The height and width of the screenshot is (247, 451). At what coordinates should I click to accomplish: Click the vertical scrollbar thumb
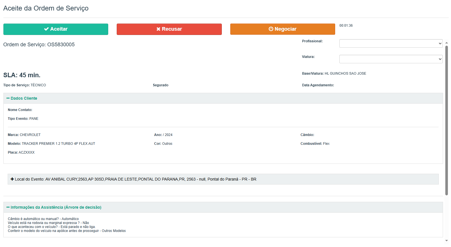tap(446, 119)
